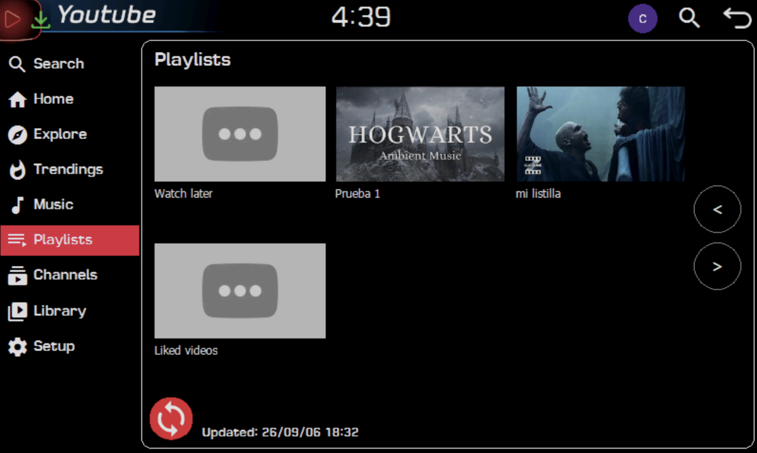This screenshot has width=757, height=453.
Task: Click the green download arrow icon
Action: (41, 19)
